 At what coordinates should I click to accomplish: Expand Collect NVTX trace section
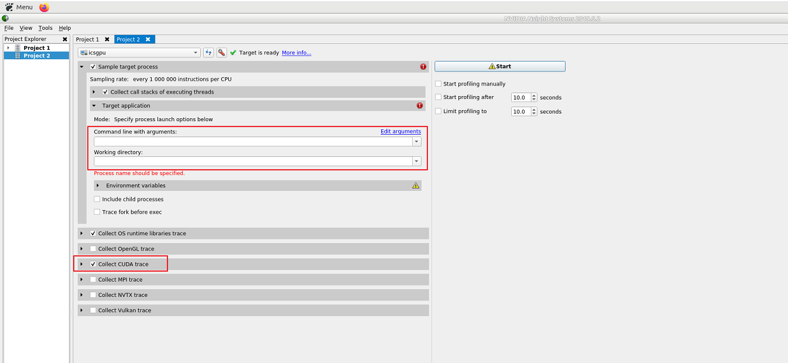coord(82,295)
